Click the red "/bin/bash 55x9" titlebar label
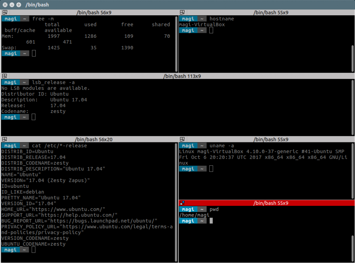The height and width of the screenshot is (263, 355). [271, 203]
